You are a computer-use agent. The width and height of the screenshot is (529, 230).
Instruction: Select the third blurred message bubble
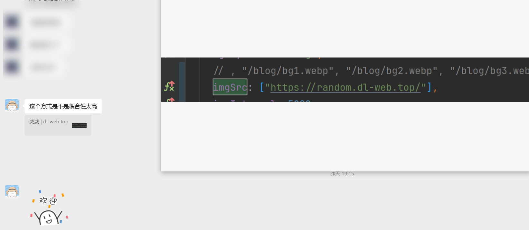click(44, 67)
